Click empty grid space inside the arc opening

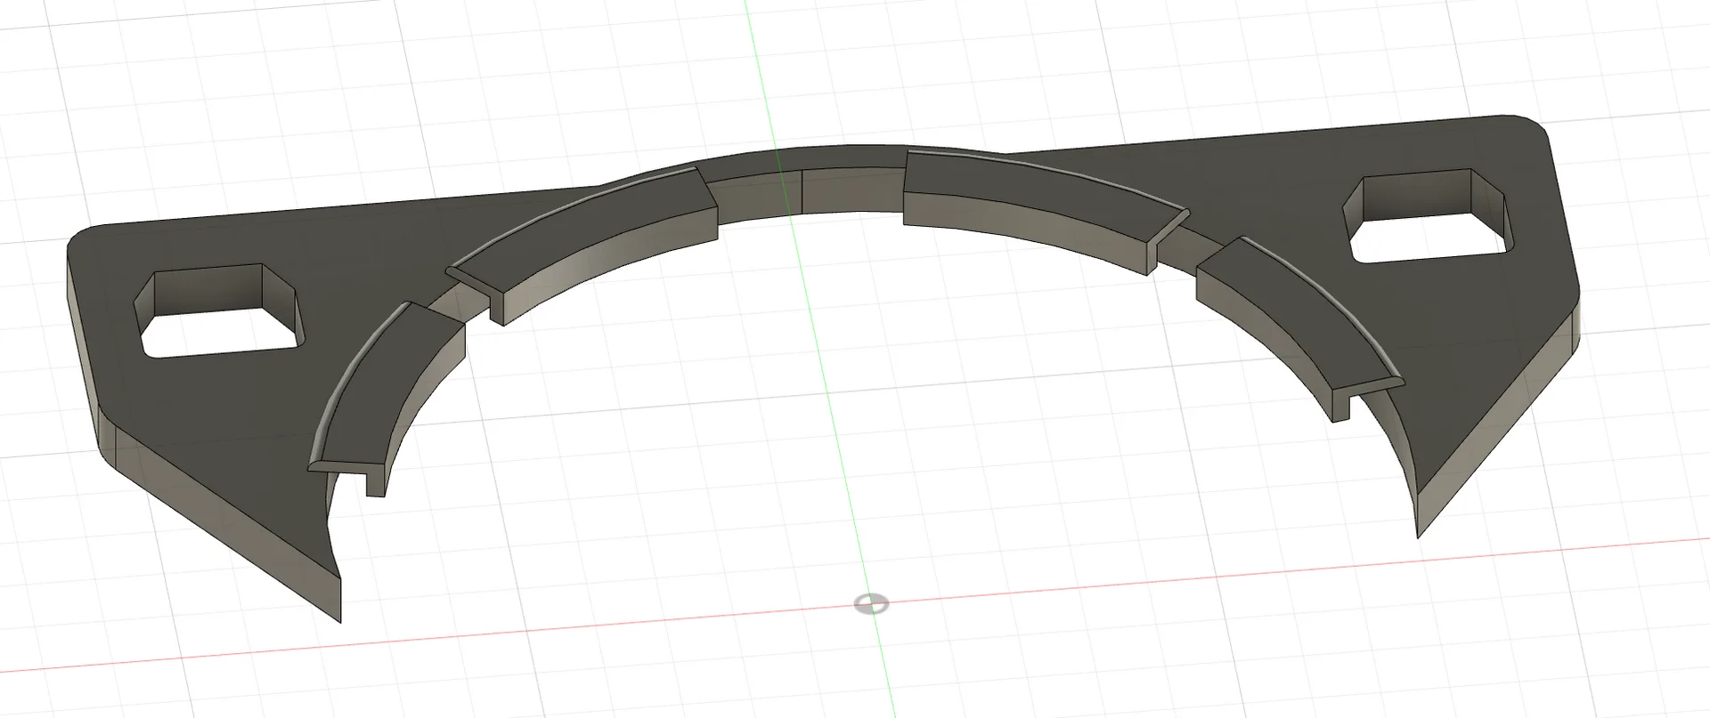pyautogui.click(x=802, y=400)
